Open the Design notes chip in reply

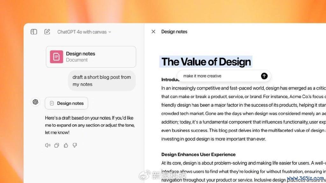click(x=66, y=103)
